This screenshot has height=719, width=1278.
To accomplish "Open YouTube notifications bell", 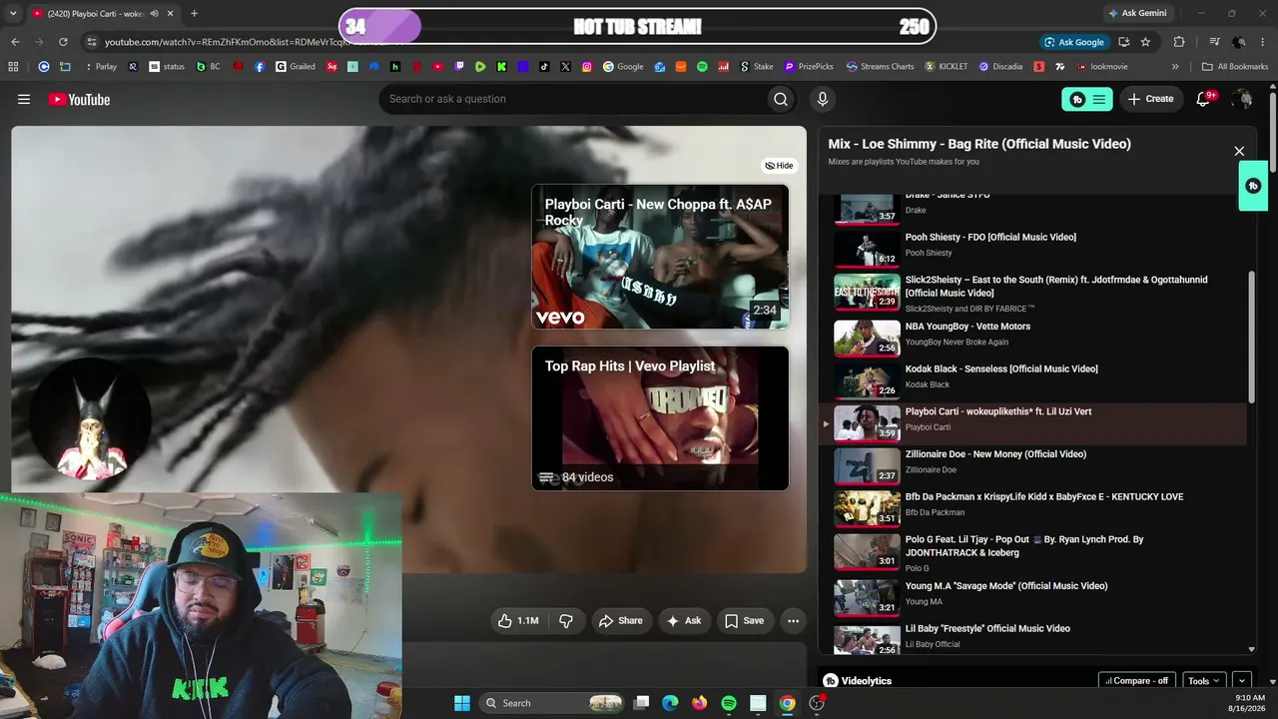I will tap(1204, 99).
